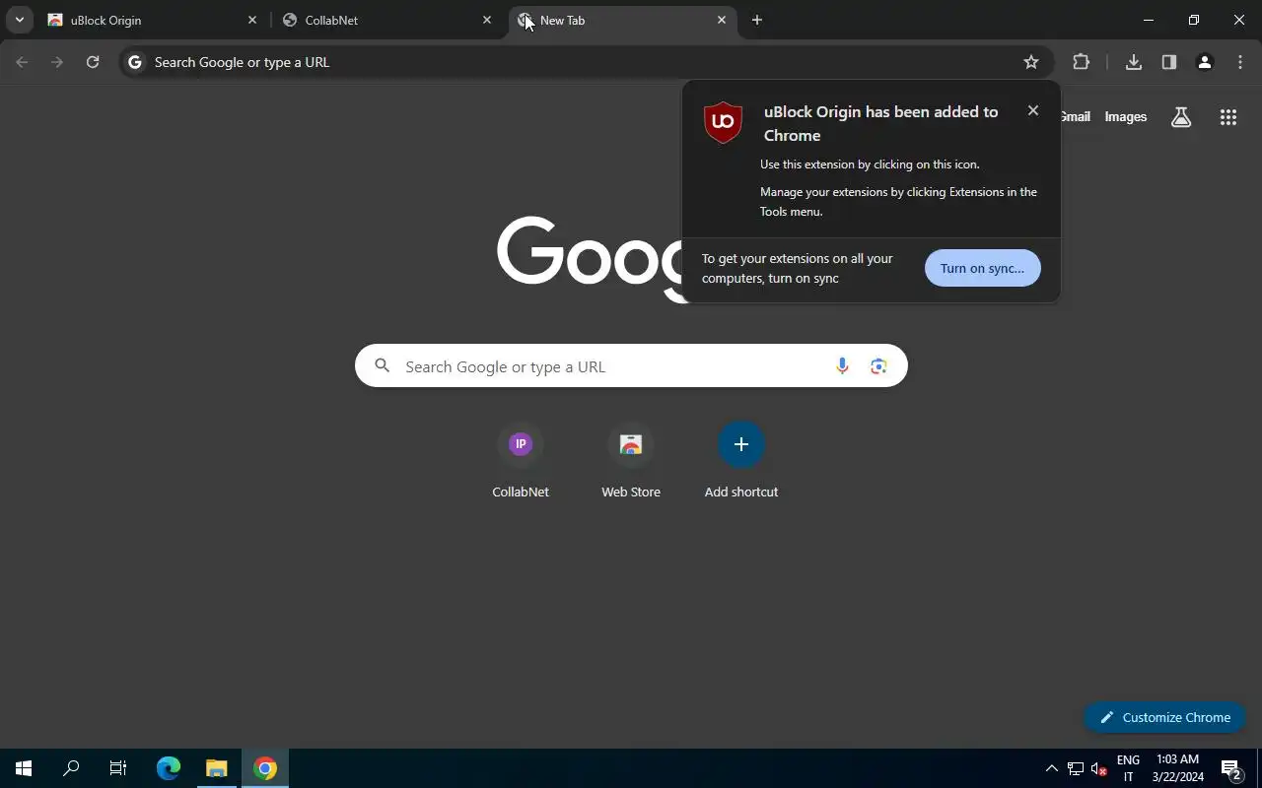Click the Google search box

pyautogui.click(x=631, y=366)
